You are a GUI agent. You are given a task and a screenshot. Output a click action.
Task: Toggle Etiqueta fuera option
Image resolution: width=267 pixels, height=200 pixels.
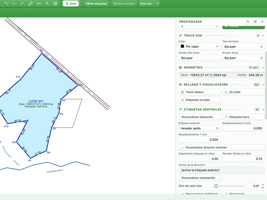pos(244,117)
